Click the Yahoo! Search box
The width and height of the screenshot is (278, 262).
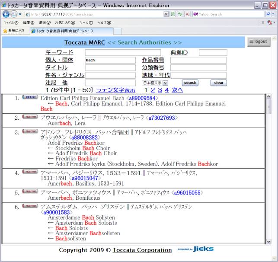(228, 14)
